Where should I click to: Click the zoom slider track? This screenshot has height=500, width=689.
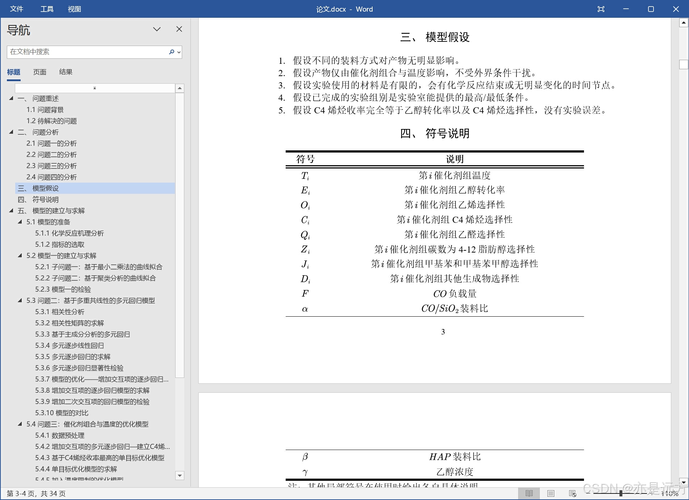[x=619, y=493]
